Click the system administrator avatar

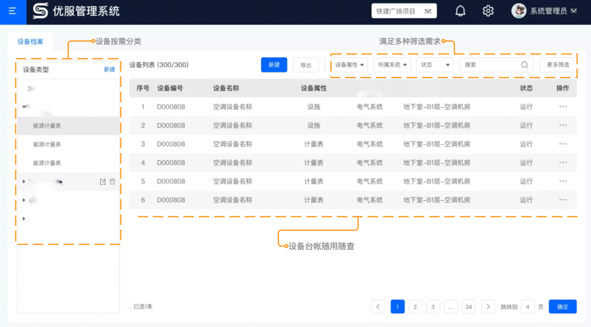pos(519,10)
